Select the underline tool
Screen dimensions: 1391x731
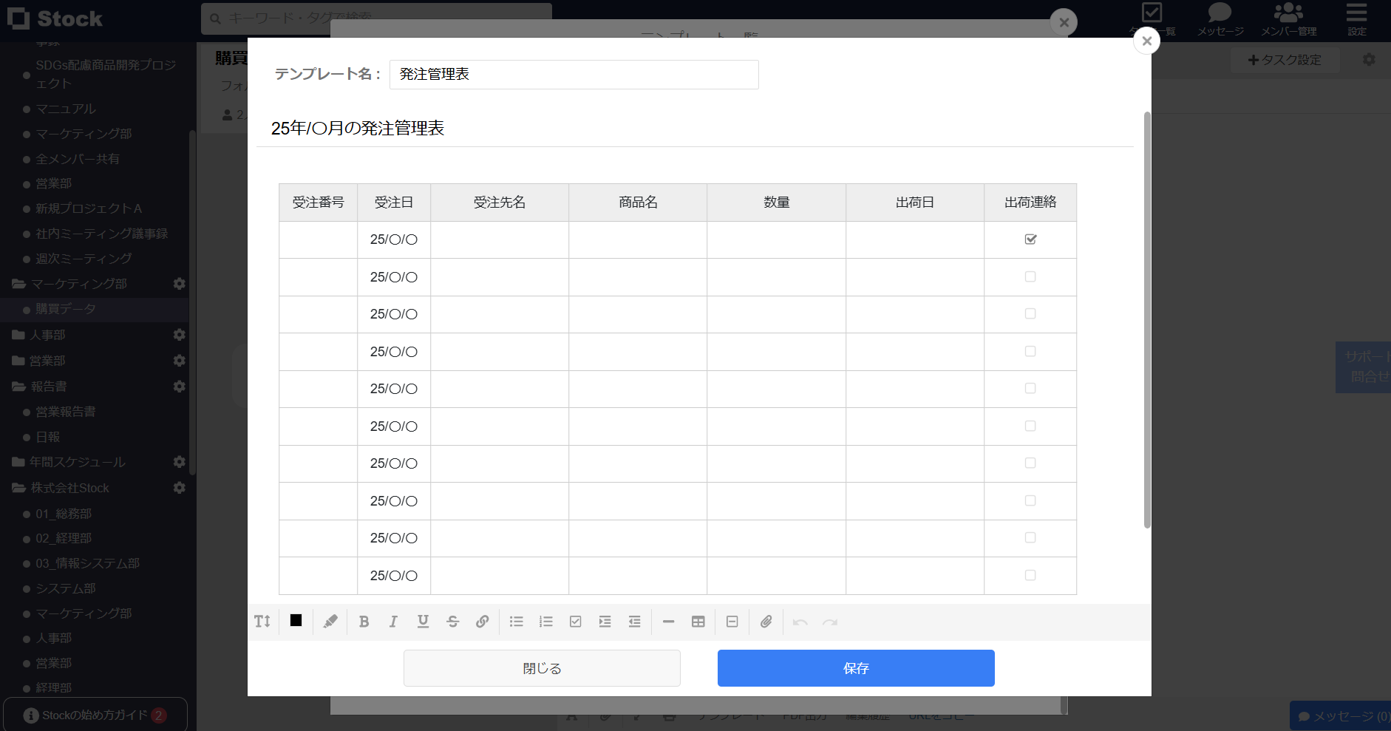click(x=422, y=622)
